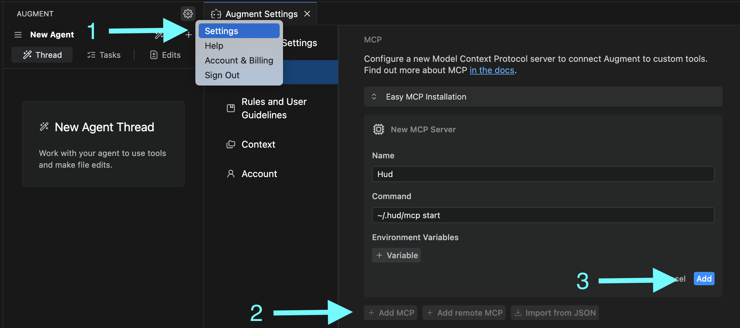Image resolution: width=740 pixels, height=328 pixels.
Task: Click the New Agent thread title
Action: (x=52, y=35)
